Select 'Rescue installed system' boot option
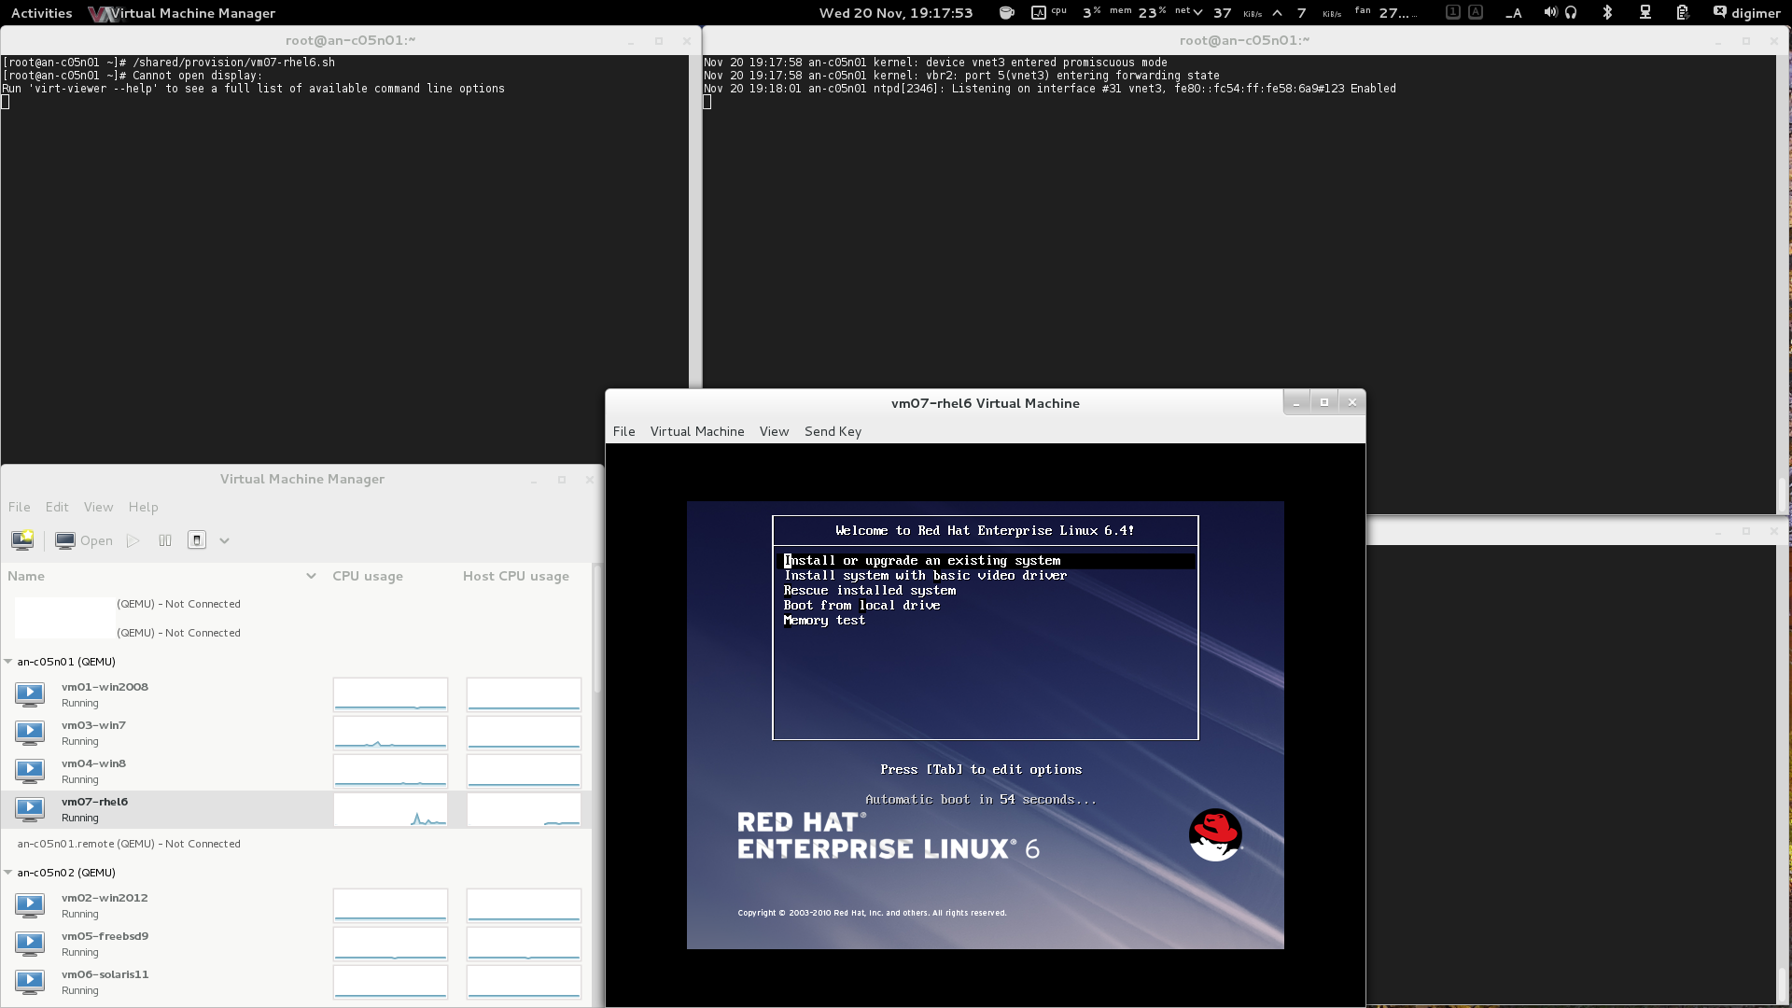Image resolution: width=1792 pixels, height=1008 pixels. pyautogui.click(x=870, y=591)
